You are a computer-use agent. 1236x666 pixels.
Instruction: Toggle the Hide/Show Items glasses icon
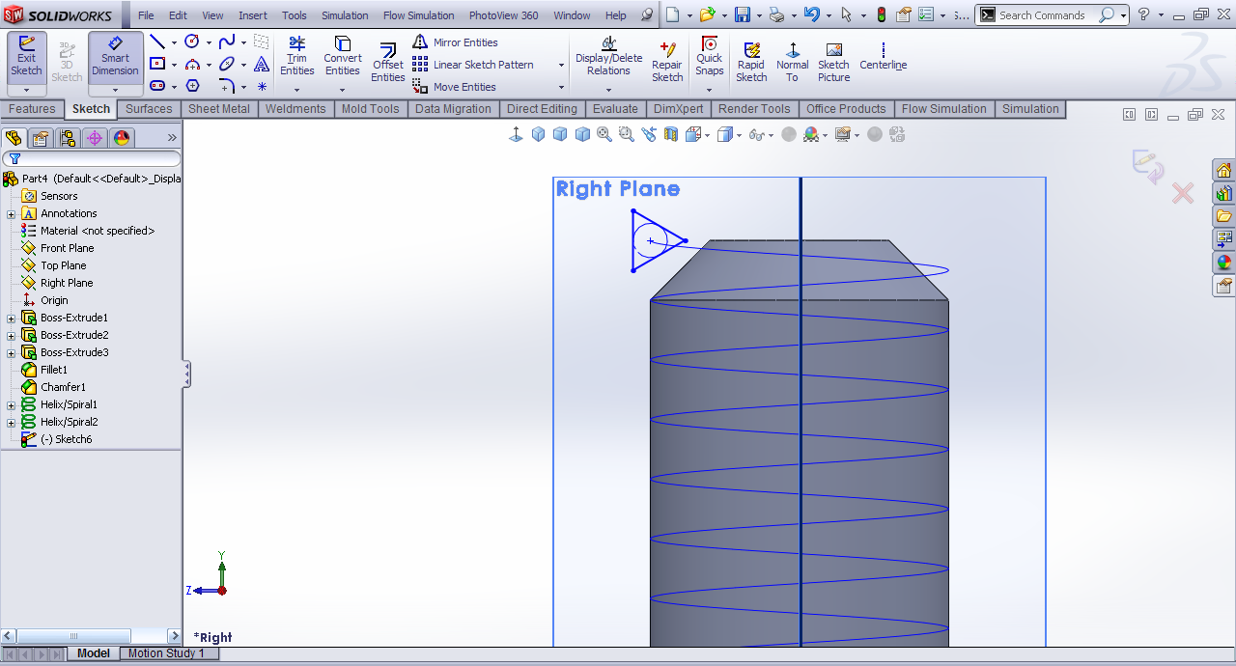[756, 135]
